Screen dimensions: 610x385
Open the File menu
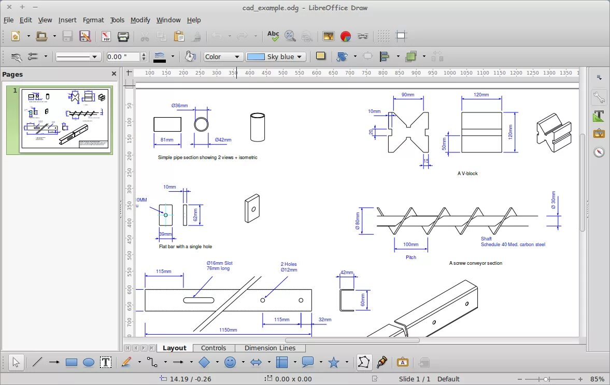tap(8, 20)
